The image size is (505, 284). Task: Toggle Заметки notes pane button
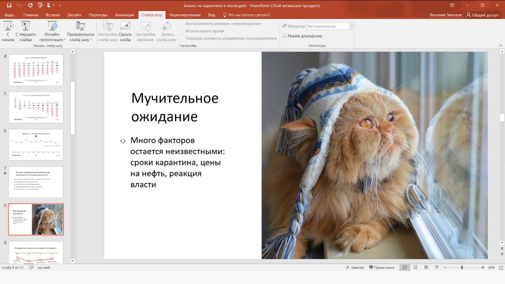pyautogui.click(x=354, y=267)
